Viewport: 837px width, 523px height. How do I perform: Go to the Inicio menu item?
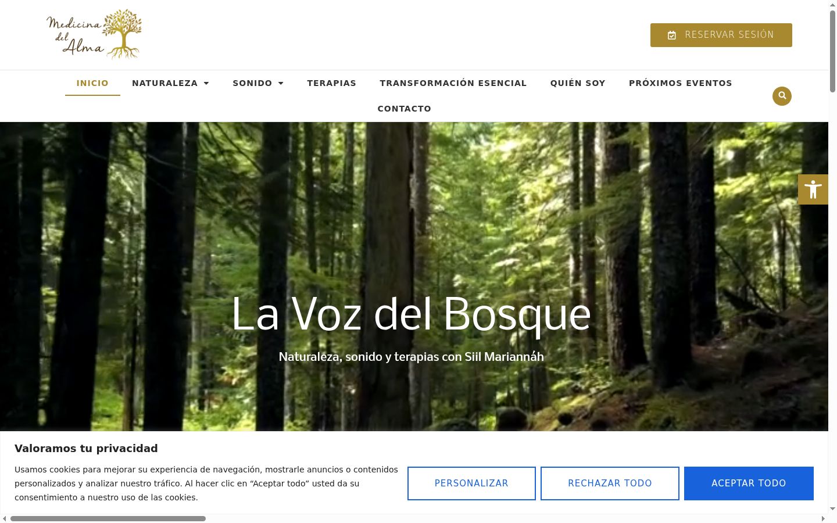(92, 83)
